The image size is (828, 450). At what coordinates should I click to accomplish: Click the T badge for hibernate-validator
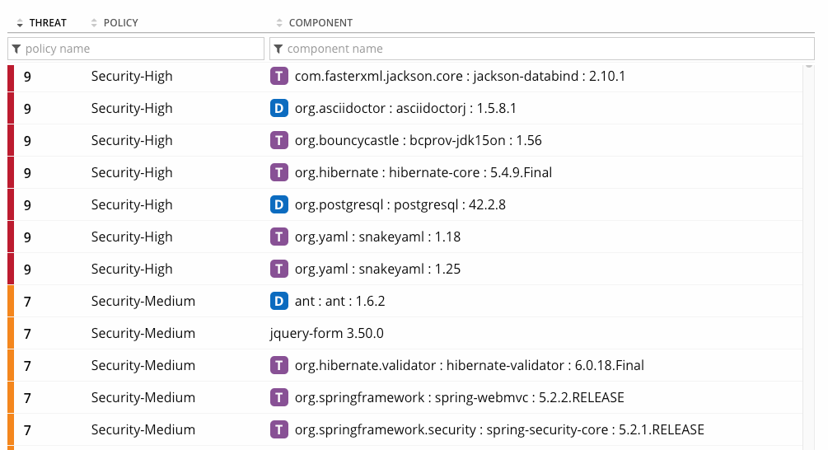[x=278, y=365]
